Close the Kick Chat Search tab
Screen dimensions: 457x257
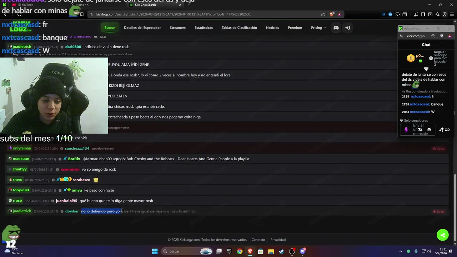coord(180,5)
